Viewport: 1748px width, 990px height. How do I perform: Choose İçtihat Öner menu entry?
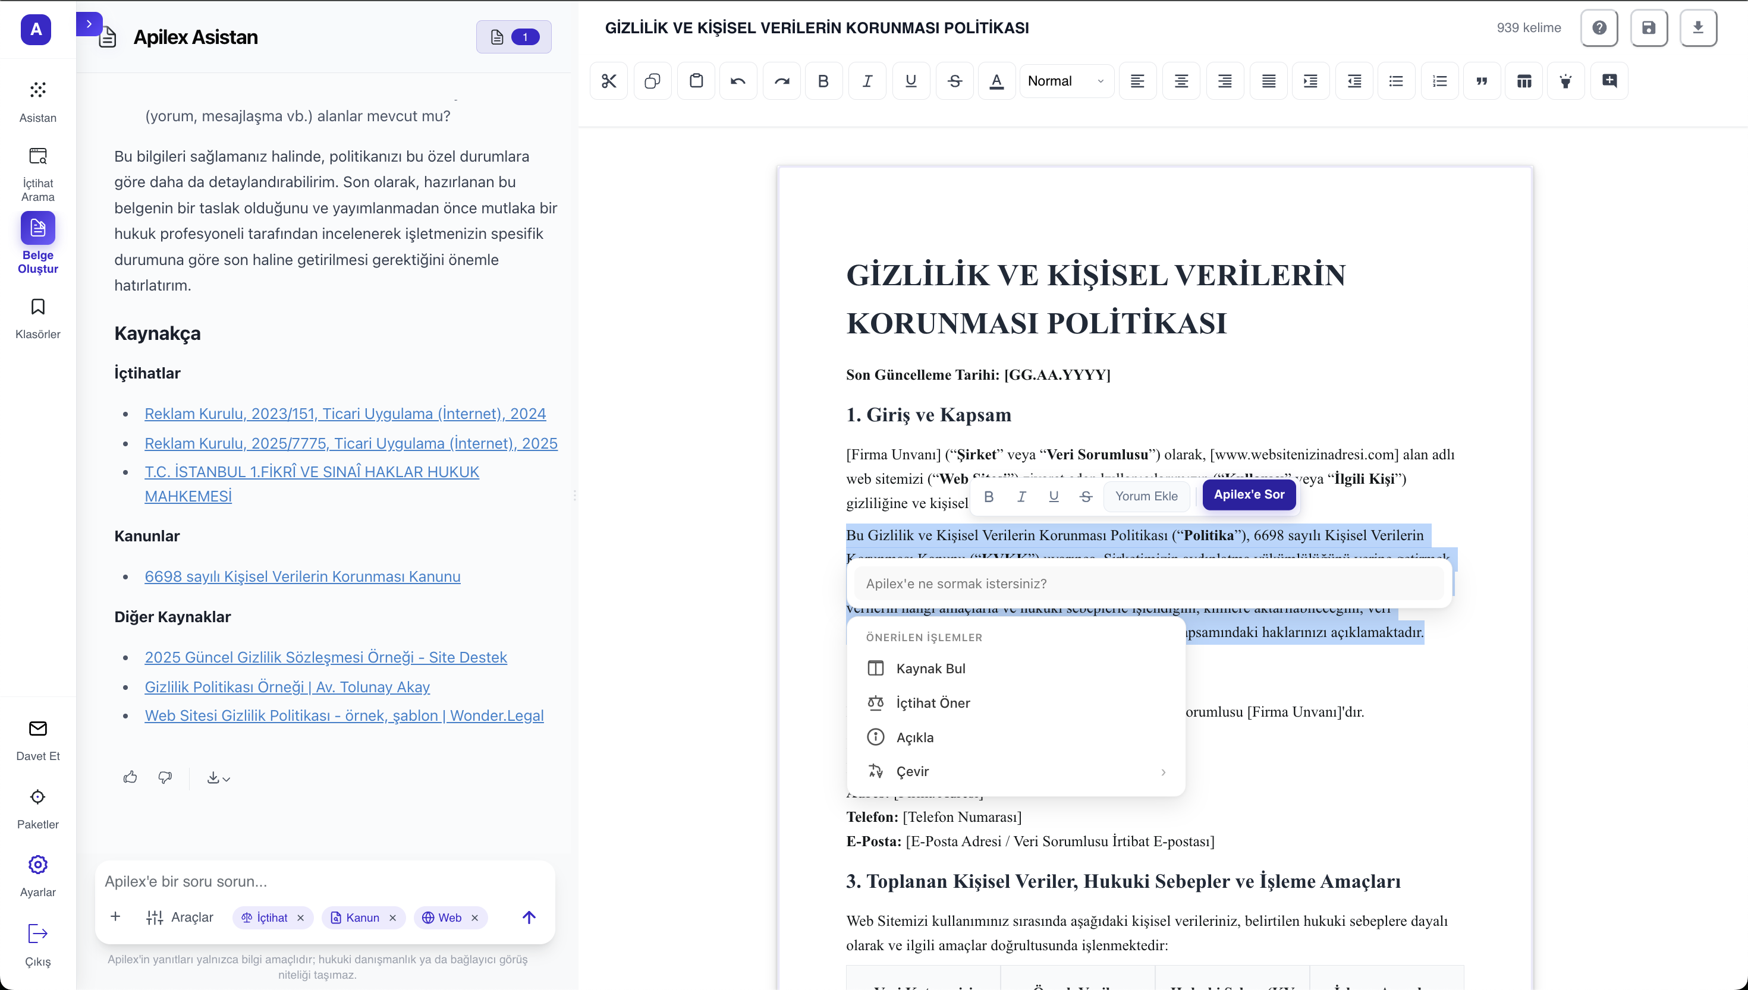pos(932,703)
